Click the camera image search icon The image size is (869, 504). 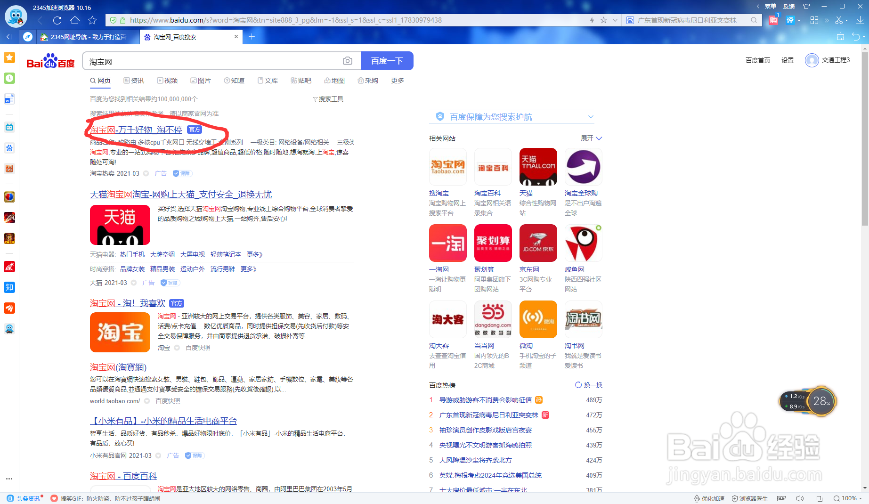[348, 61]
